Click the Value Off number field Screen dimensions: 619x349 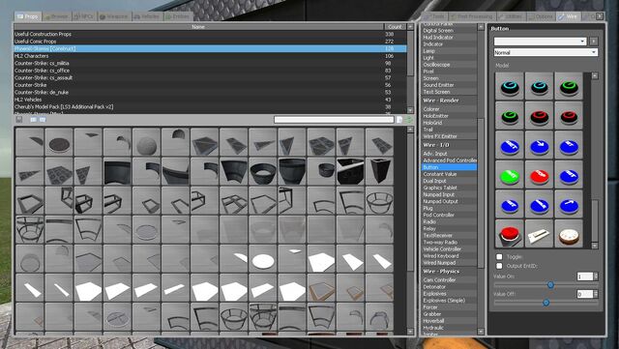click(585, 294)
